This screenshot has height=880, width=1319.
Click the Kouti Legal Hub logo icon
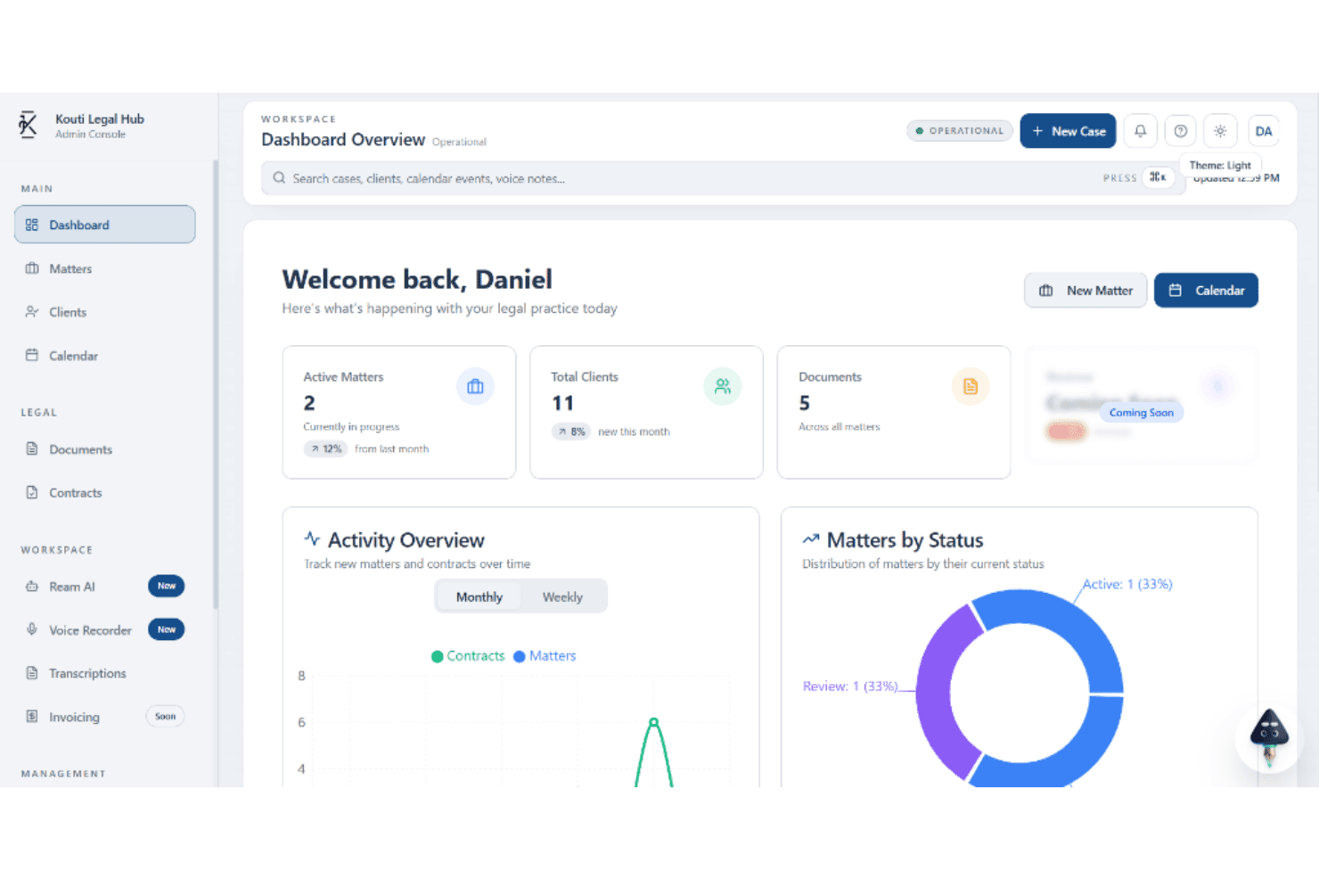[28, 125]
